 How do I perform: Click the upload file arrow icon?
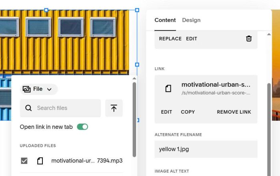coord(114,108)
